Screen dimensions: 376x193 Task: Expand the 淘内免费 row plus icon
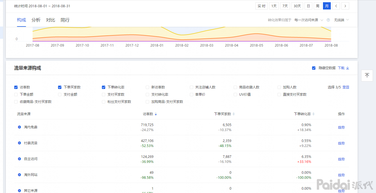tap(19, 127)
